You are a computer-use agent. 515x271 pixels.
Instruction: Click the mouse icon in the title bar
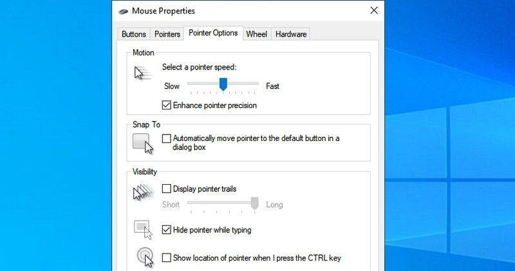click(123, 12)
